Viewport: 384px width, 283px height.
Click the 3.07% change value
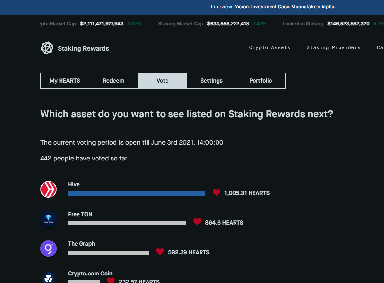134,24
